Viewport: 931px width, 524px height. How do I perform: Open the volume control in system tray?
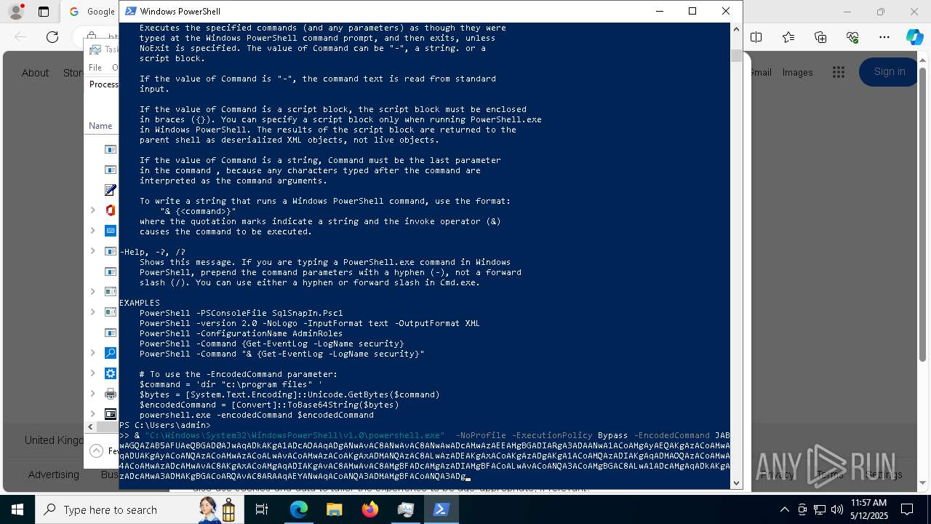tap(837, 509)
